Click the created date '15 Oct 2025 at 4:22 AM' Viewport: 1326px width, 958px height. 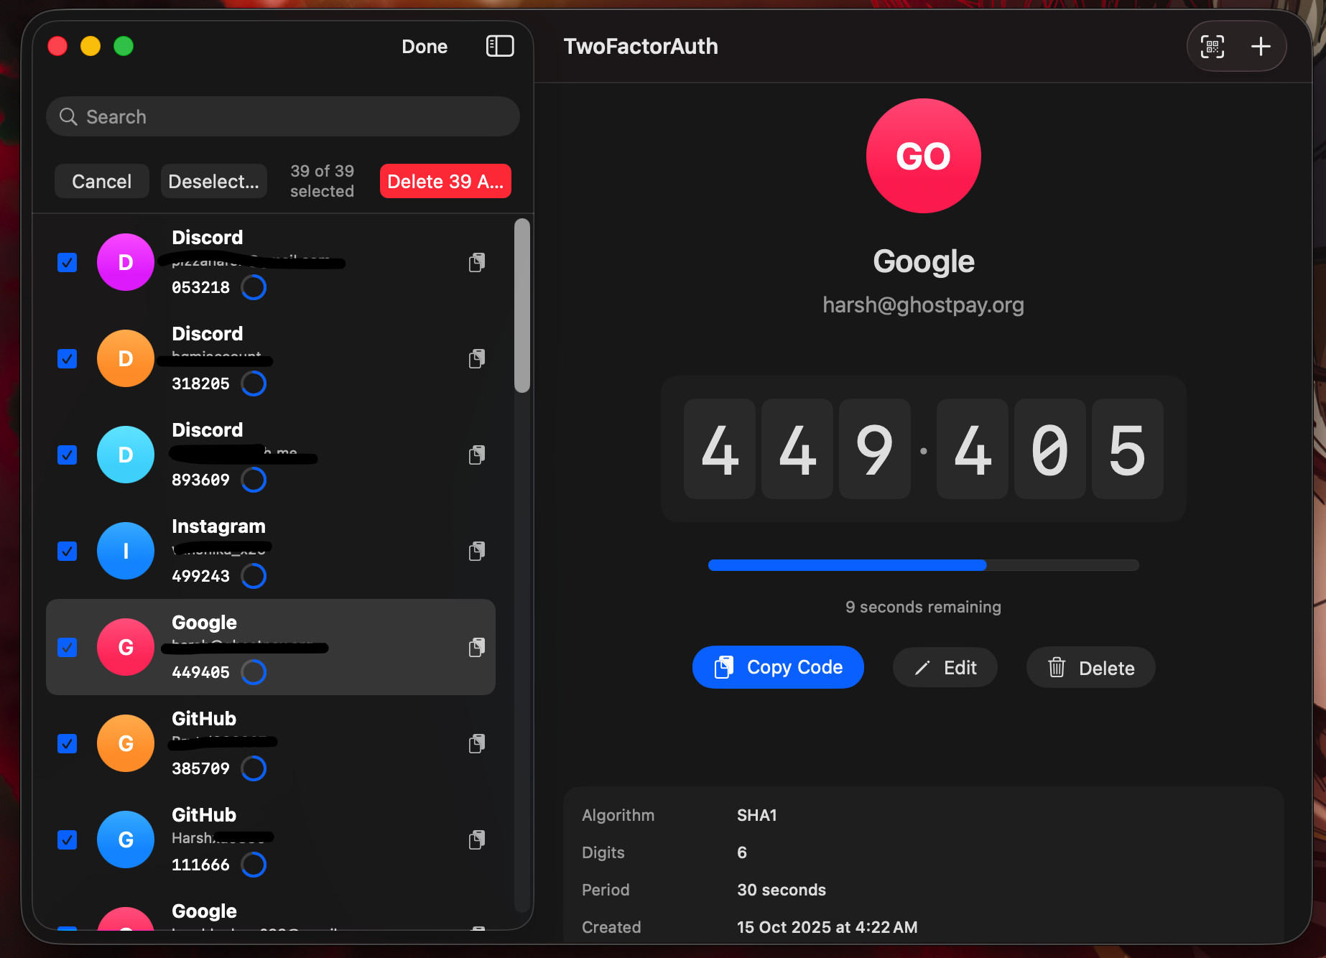click(827, 927)
